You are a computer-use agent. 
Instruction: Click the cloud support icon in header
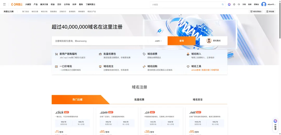(x=239, y=4)
